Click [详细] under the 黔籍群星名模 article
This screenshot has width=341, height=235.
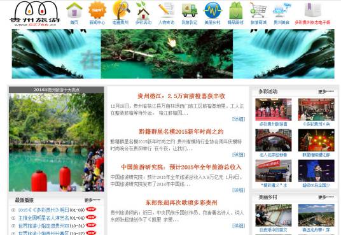(x=239, y=155)
